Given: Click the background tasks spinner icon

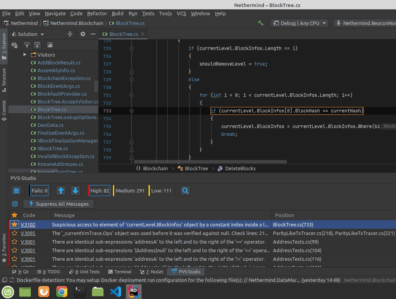Looking at the screenshot, I should click(12, 280).
